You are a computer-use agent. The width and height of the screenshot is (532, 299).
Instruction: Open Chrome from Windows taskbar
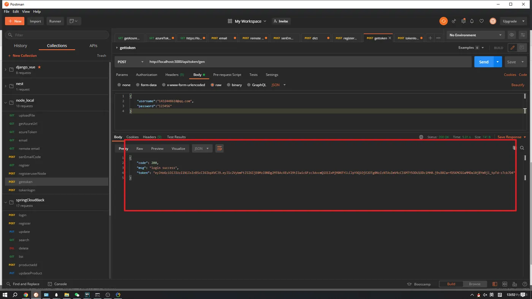click(25, 295)
